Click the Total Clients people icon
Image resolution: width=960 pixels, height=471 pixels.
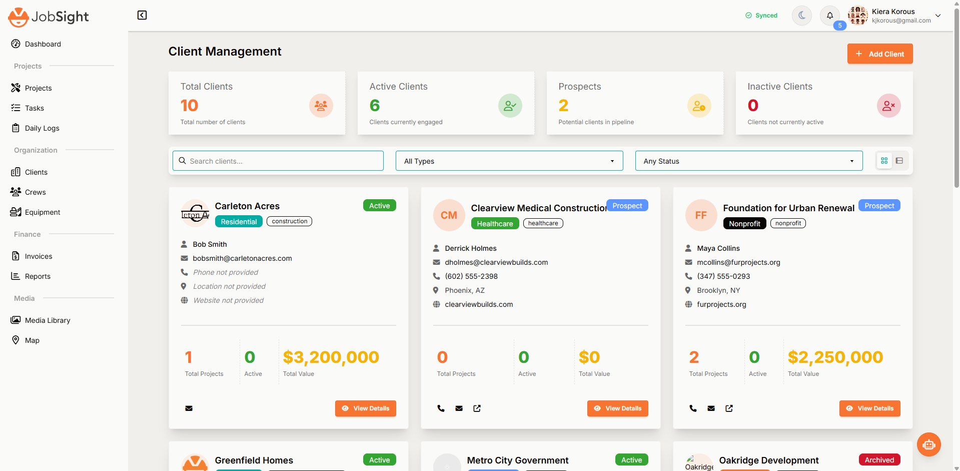(x=321, y=106)
